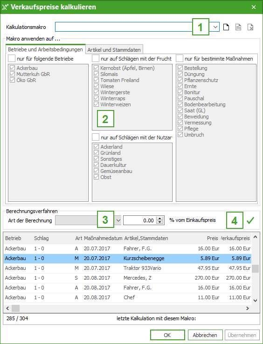Toggle the Wintergerste checkbox
The image size is (263, 344).
(96, 92)
